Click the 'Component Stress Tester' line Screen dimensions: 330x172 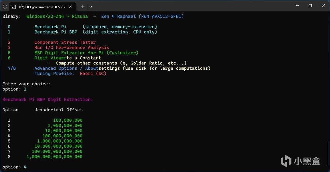[x=65, y=42]
